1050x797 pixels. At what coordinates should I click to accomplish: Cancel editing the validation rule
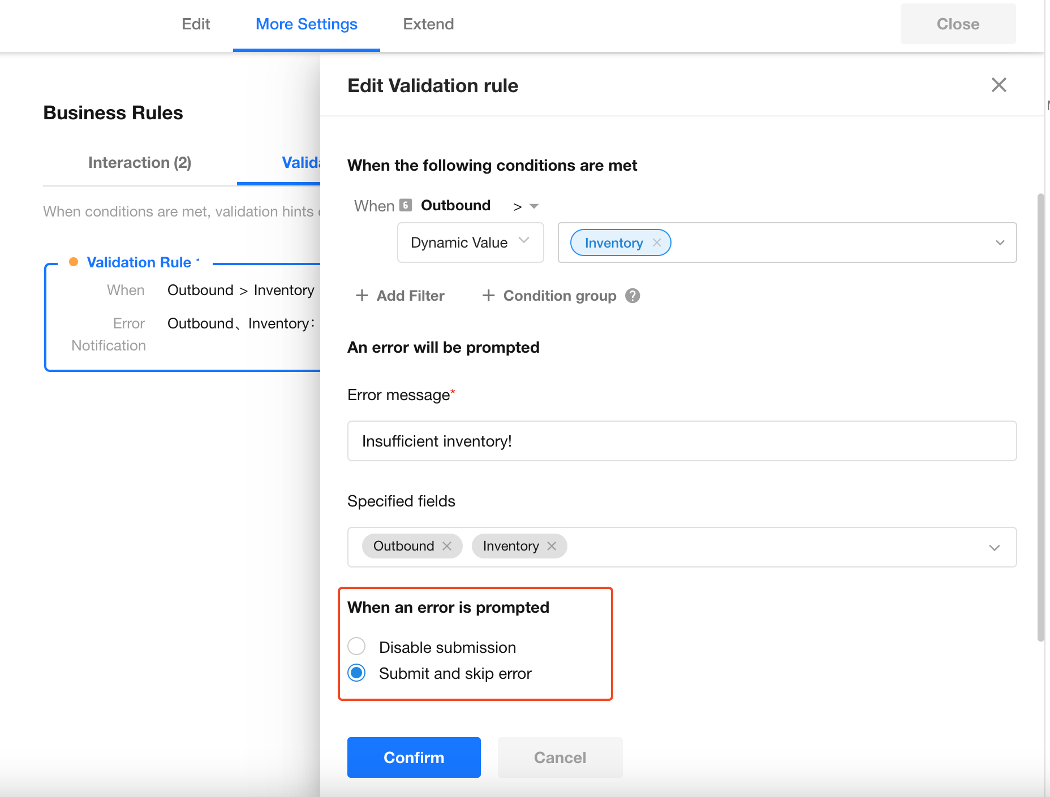point(560,757)
